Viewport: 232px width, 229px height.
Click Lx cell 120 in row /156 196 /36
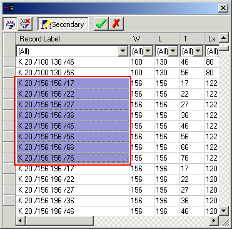coord(212,201)
